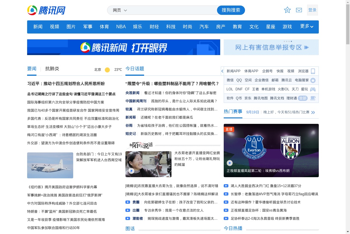Open the 腾讯新闻 打开眼界 banner
Image resolution: width=350 pixels, height=234 pixels.
point(124,47)
